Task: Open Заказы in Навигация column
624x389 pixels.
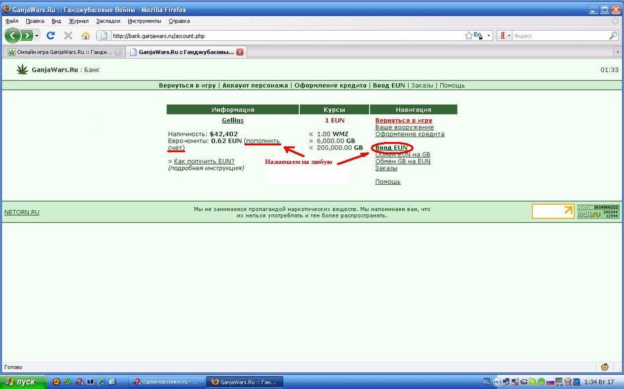Action: (x=386, y=168)
